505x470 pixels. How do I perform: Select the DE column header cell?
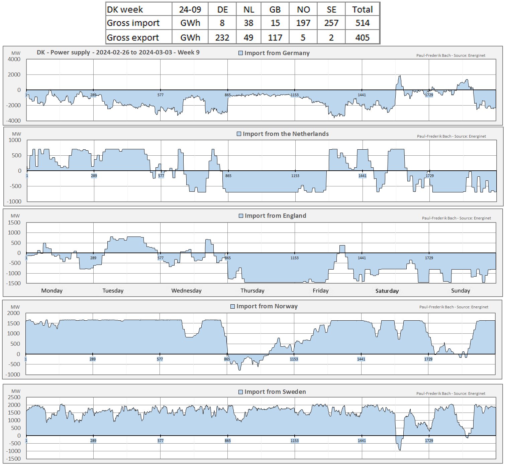coord(222,9)
